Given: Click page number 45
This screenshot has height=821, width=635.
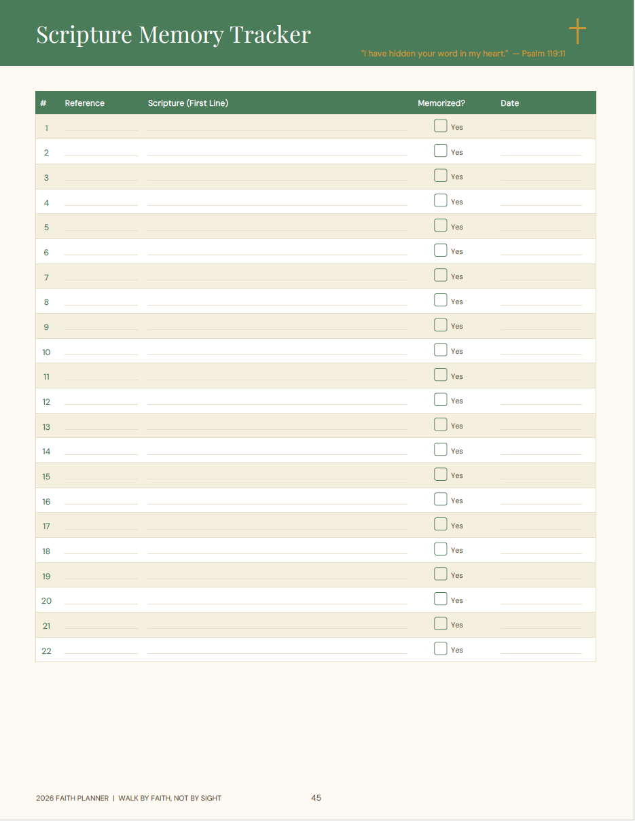Looking at the screenshot, I should [316, 798].
